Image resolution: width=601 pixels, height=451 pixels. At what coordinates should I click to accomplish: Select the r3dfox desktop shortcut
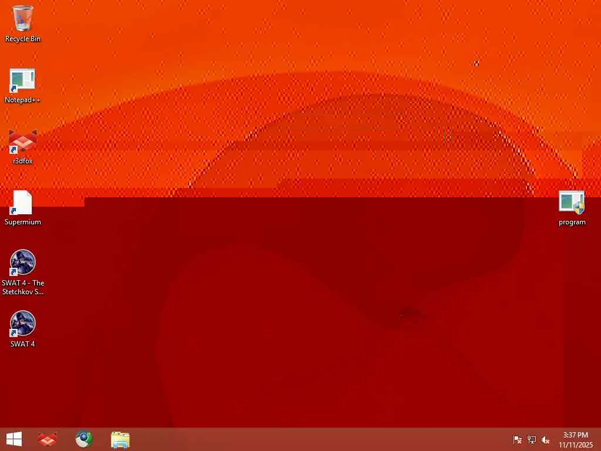click(x=23, y=147)
